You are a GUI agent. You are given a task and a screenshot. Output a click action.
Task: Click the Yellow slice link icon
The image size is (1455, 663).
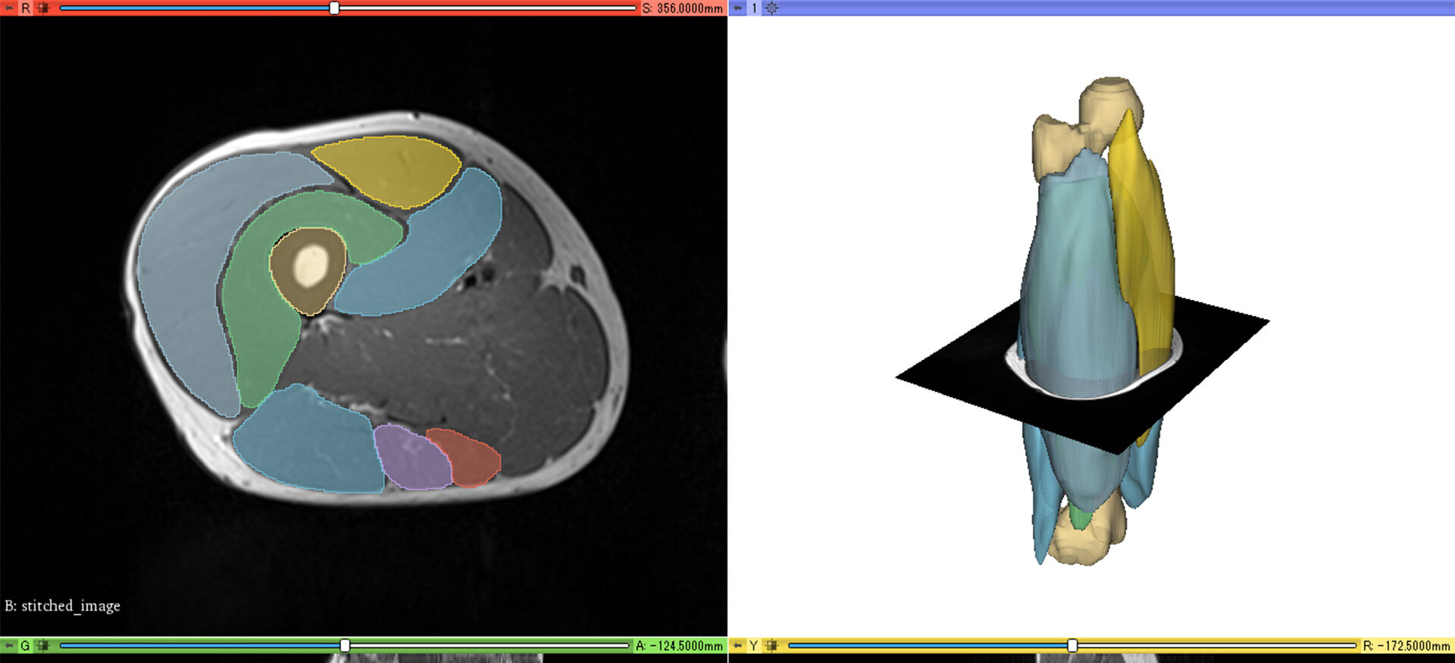(771, 646)
